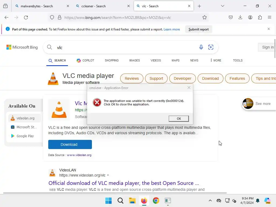Submit the crash report

[199, 29]
